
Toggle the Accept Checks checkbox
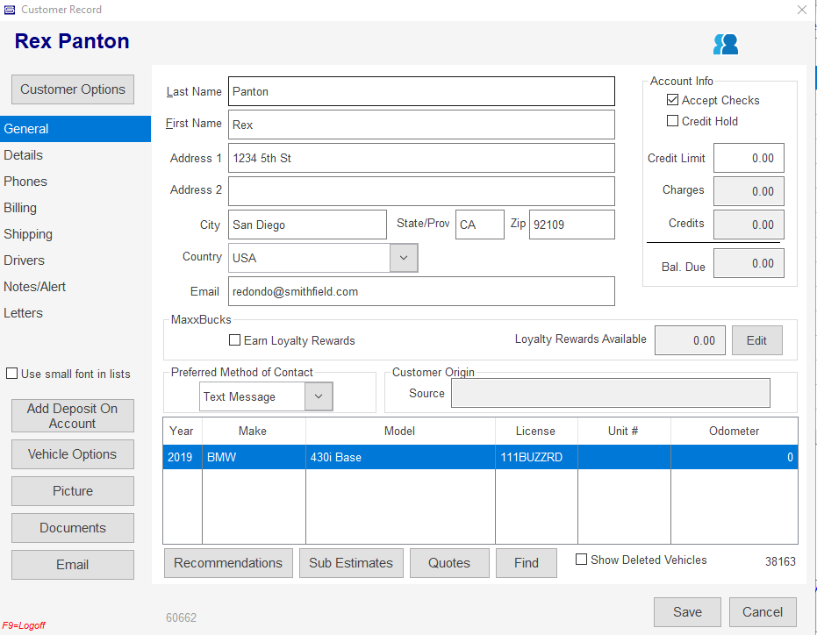click(673, 100)
